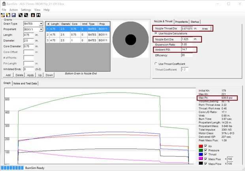Move grain with the Up button
245x171 pixels.
(x=40, y=75)
